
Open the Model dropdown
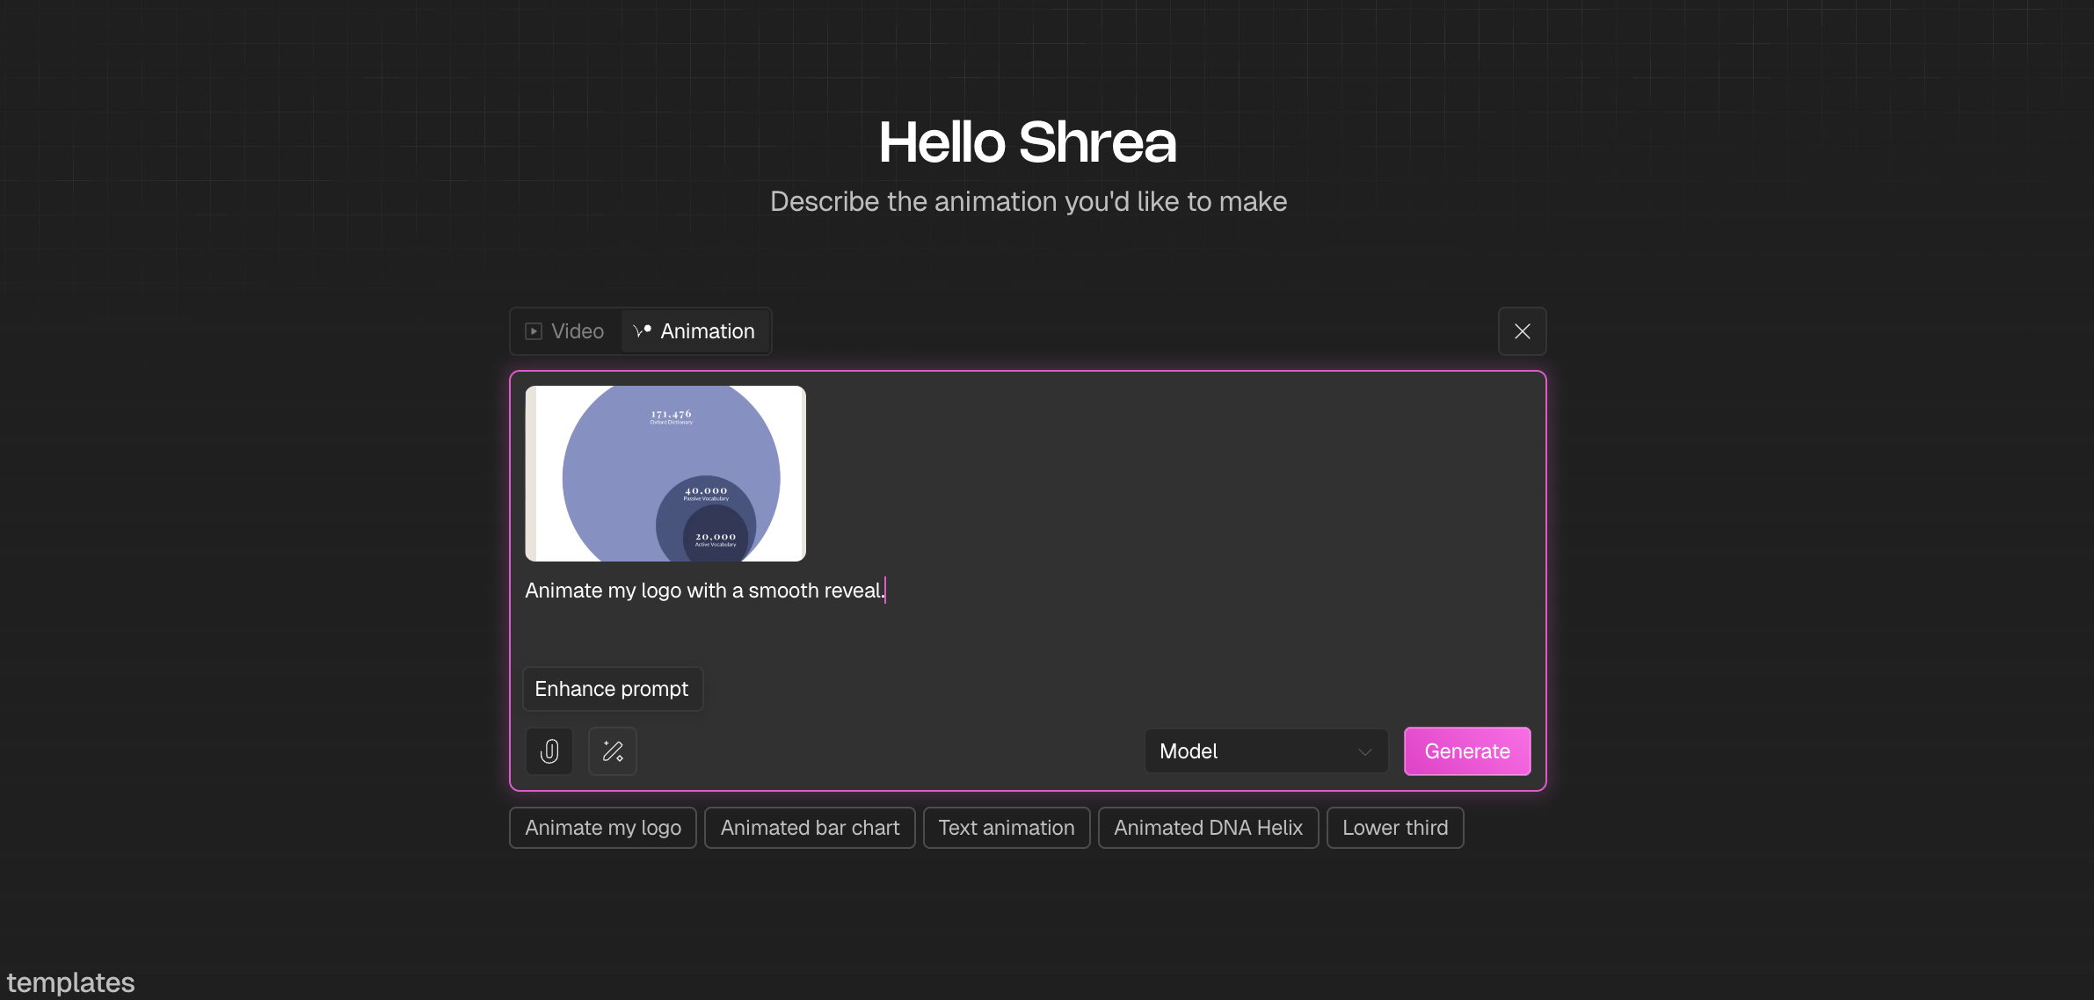click(1266, 751)
